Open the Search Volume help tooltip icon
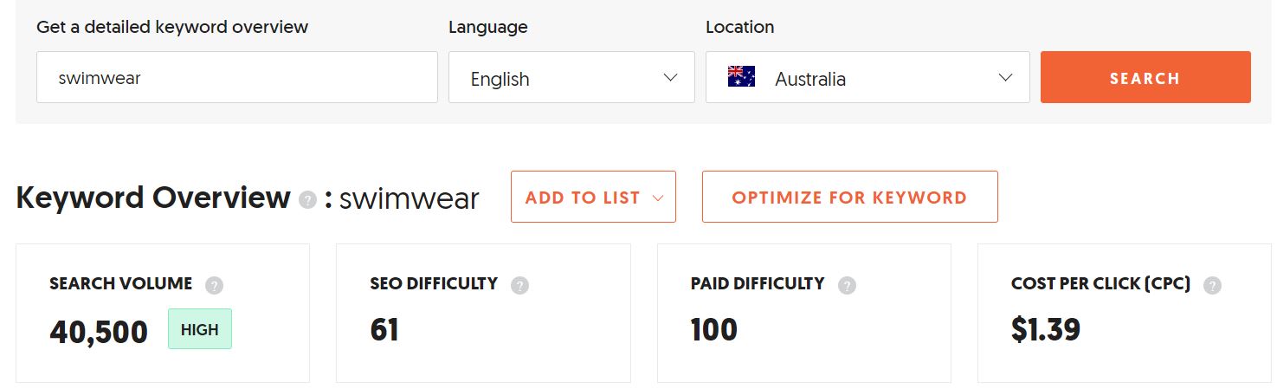Screen dimensions: 1277x389 tap(215, 285)
